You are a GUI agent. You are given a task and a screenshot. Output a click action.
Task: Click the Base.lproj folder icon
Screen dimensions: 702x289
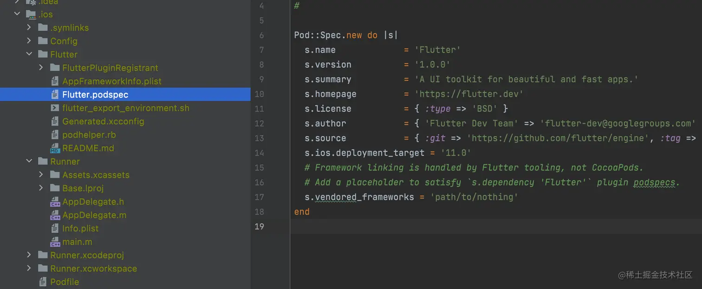[x=55, y=188]
